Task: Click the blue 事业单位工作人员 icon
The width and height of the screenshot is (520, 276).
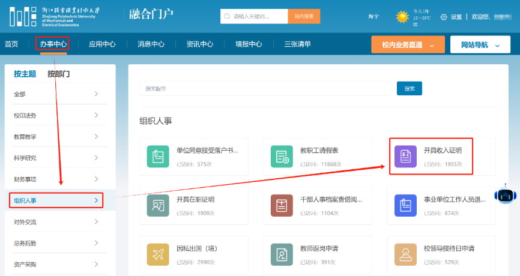Action: [405, 205]
